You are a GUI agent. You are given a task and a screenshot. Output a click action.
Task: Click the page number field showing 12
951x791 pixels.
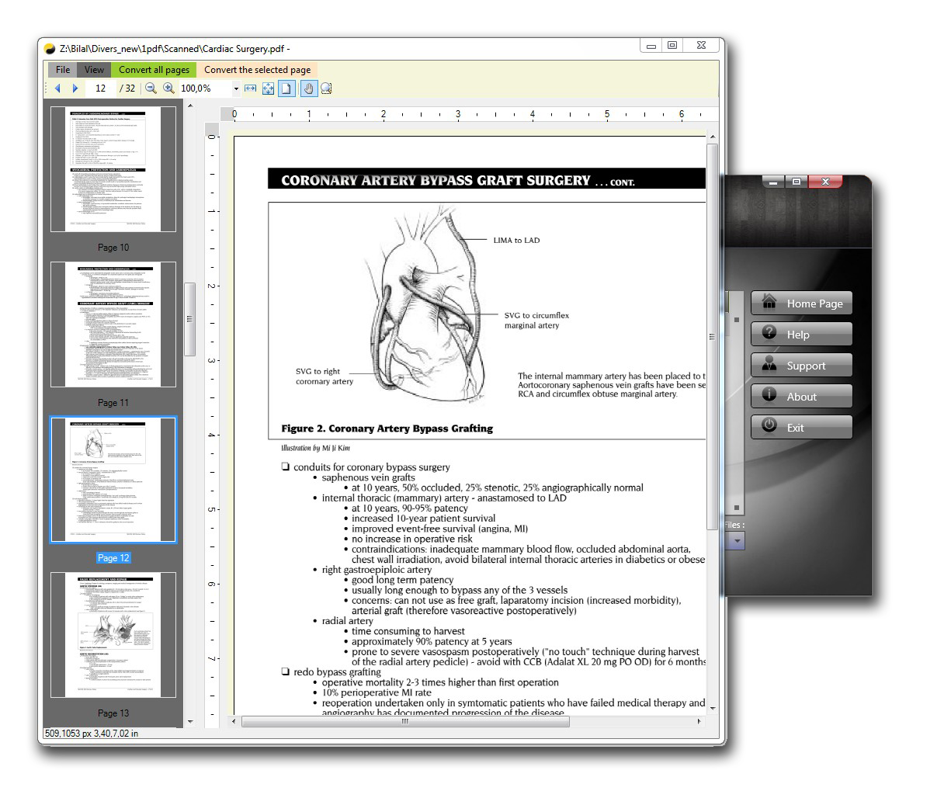pyautogui.click(x=100, y=88)
